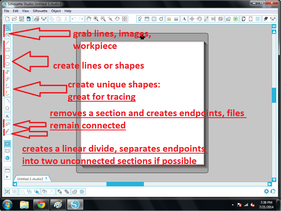Open the Silhouette menu
This screenshot has height=211, width=281.
(x=40, y=11)
